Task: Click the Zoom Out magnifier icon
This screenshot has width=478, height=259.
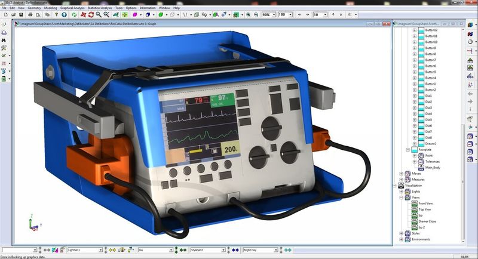Action: pos(256,14)
